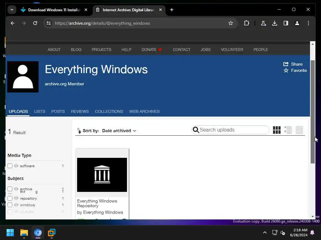Open the HELP navigation link
This screenshot has width=321, height=240.
tap(126, 50)
